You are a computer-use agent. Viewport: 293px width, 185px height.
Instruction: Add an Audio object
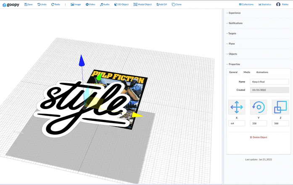pyautogui.click(x=105, y=4)
